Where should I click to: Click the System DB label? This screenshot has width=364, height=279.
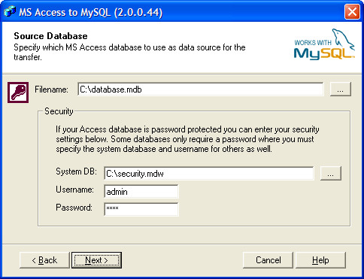tap(76, 171)
